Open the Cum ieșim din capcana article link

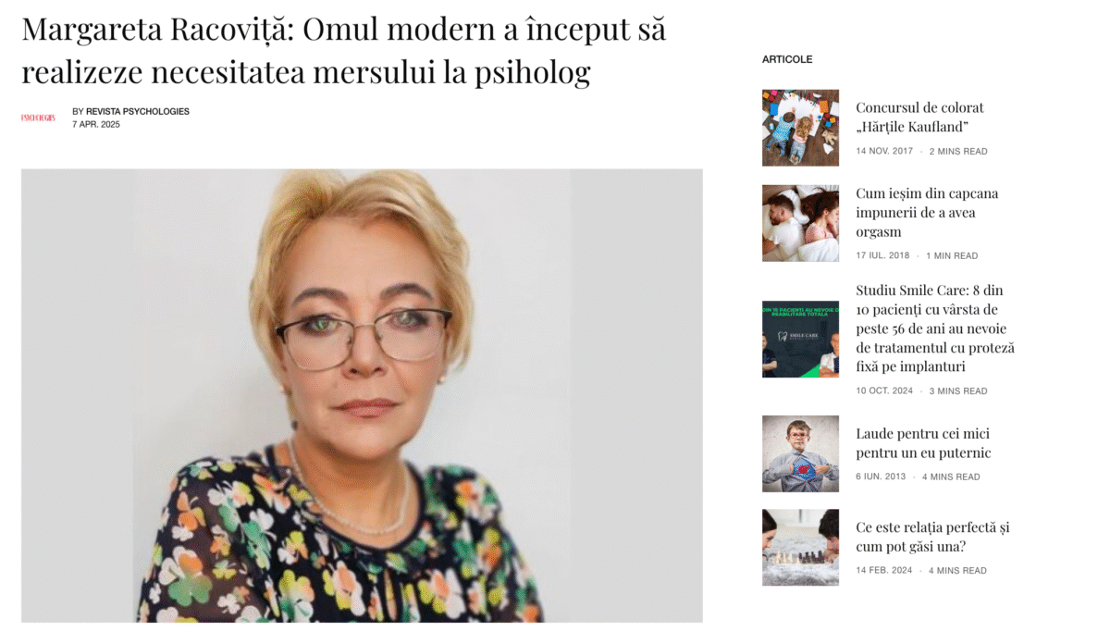click(927, 213)
